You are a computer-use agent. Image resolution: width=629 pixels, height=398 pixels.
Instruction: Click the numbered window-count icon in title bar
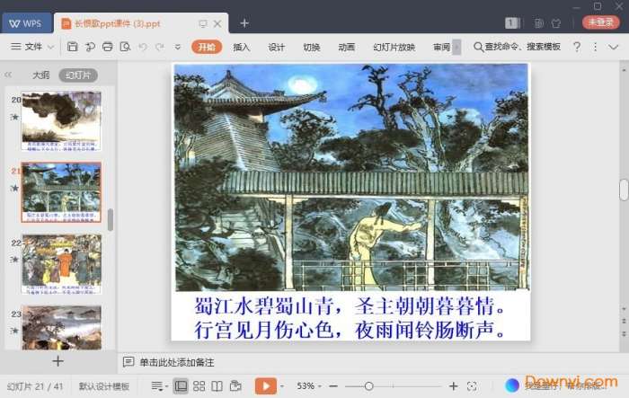(x=512, y=22)
